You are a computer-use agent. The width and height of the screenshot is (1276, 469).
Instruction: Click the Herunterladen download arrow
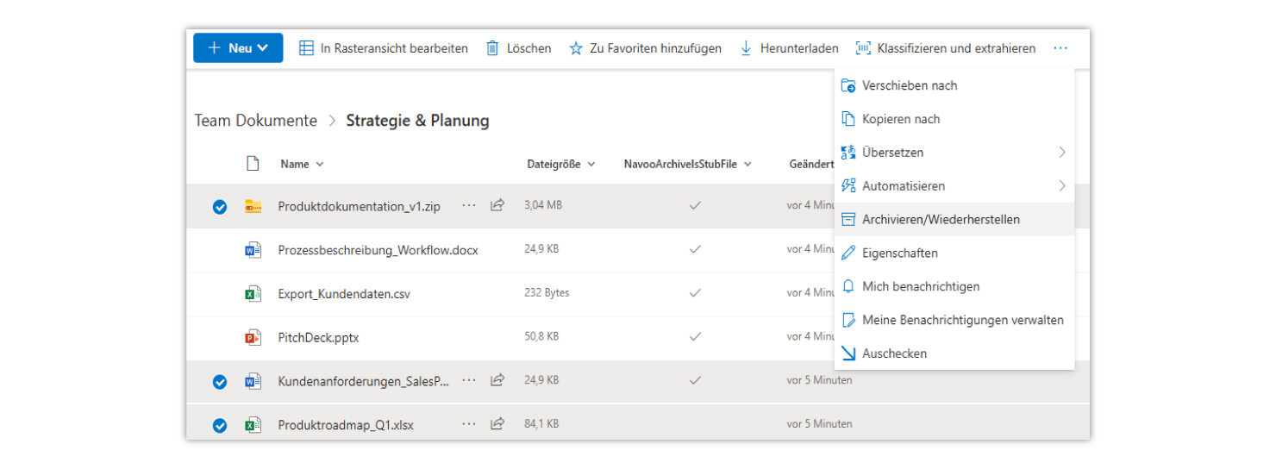tap(746, 48)
